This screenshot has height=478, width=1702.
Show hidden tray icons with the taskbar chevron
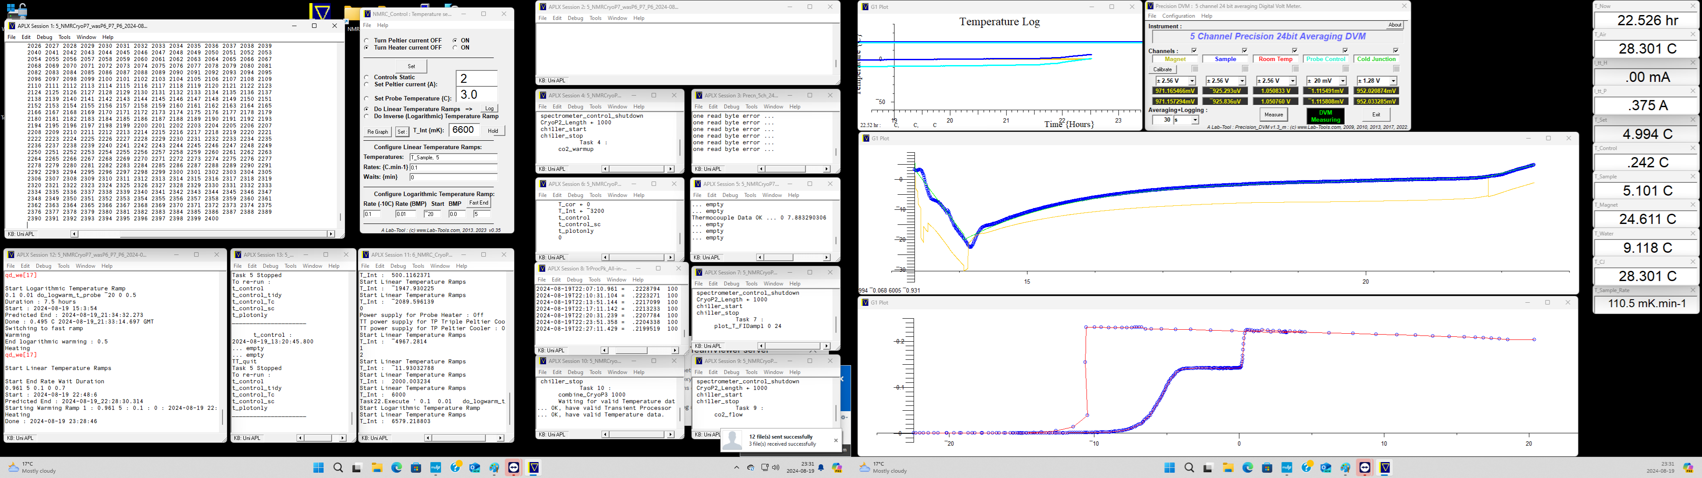click(x=737, y=467)
